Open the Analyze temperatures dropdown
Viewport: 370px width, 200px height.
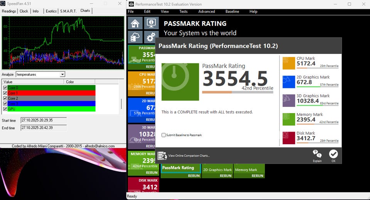coord(62,75)
